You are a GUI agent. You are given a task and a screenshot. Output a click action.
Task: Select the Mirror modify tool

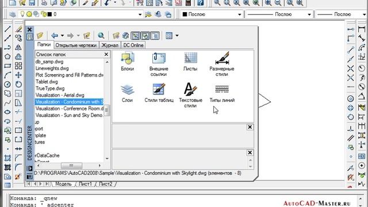click(x=18, y=47)
